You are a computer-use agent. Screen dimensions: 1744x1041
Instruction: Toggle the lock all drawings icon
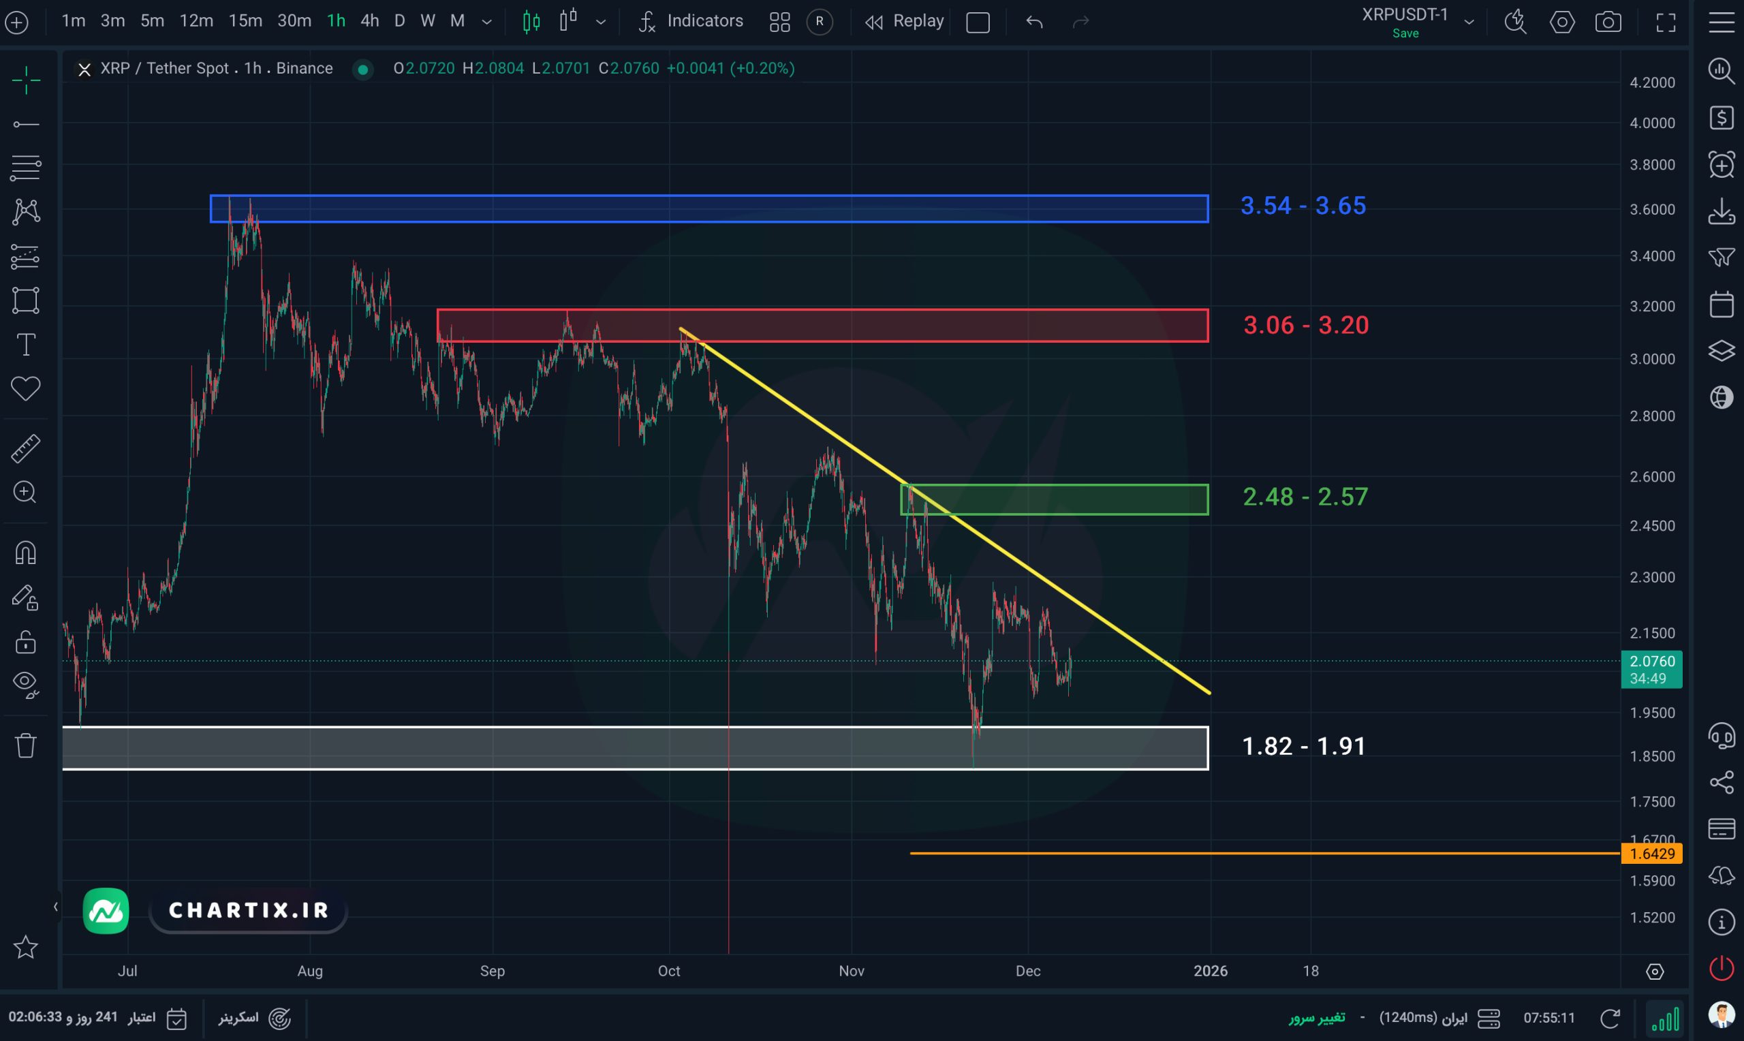click(26, 642)
